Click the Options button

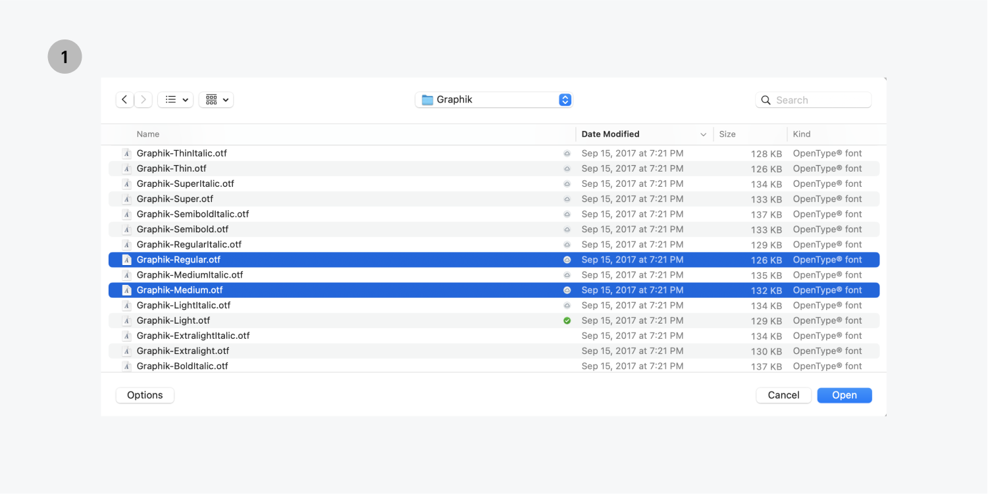(x=145, y=395)
